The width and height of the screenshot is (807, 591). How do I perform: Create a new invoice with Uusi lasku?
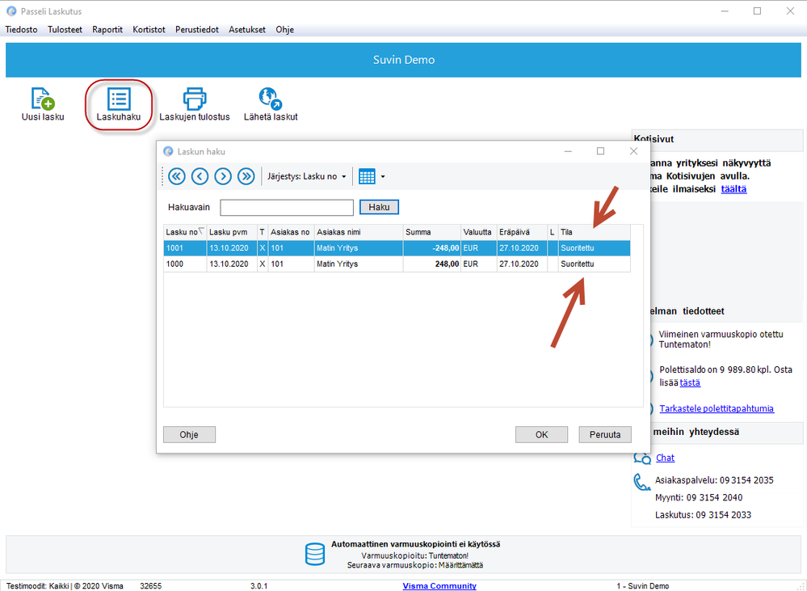coord(43,104)
